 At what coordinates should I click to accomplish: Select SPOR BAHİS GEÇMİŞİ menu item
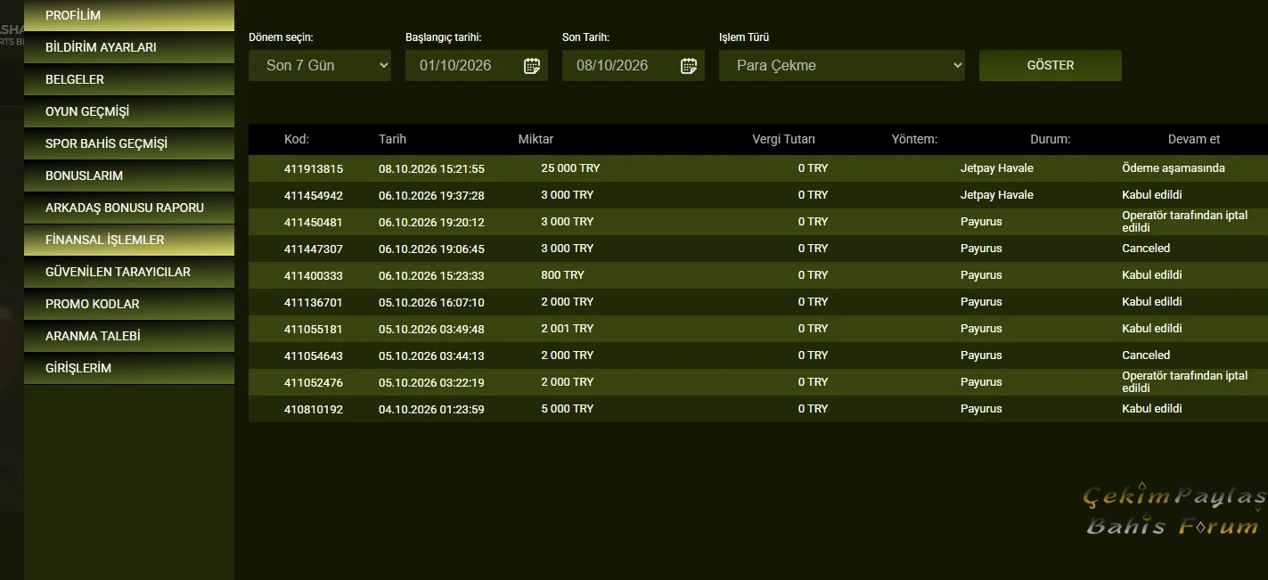point(129,143)
